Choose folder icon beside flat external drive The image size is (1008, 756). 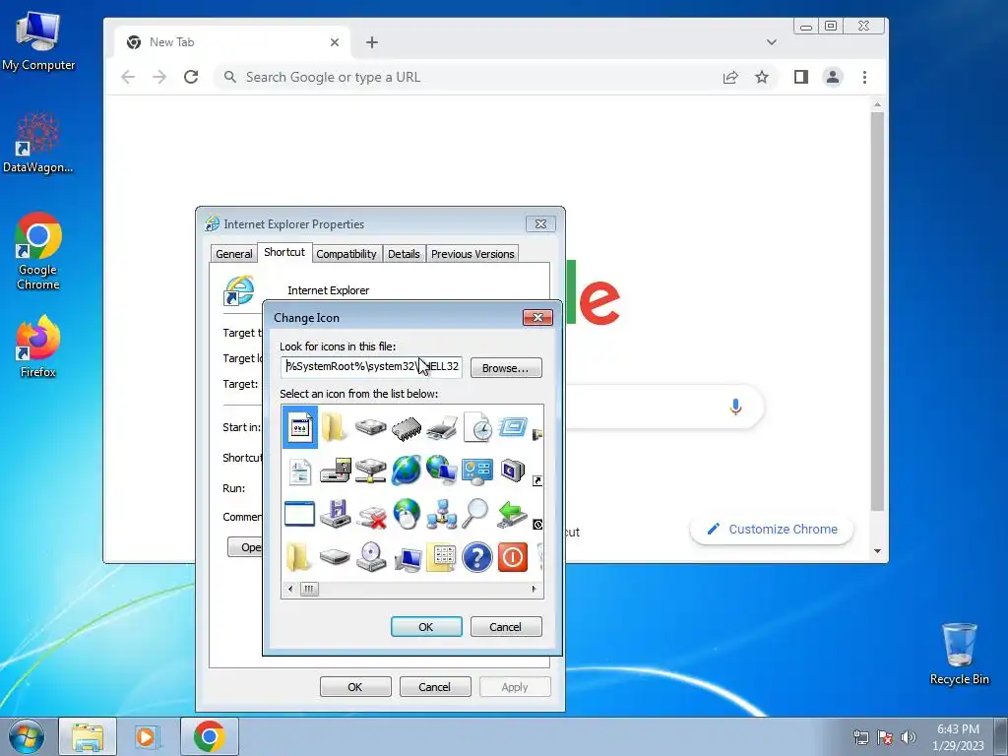pyautogui.click(x=298, y=557)
